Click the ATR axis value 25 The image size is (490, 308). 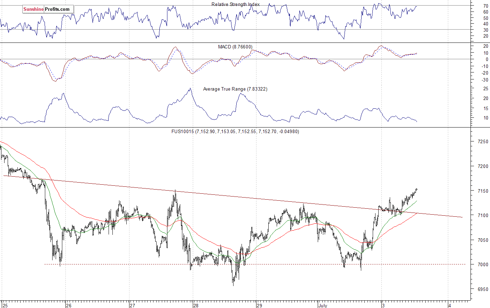(x=485, y=89)
